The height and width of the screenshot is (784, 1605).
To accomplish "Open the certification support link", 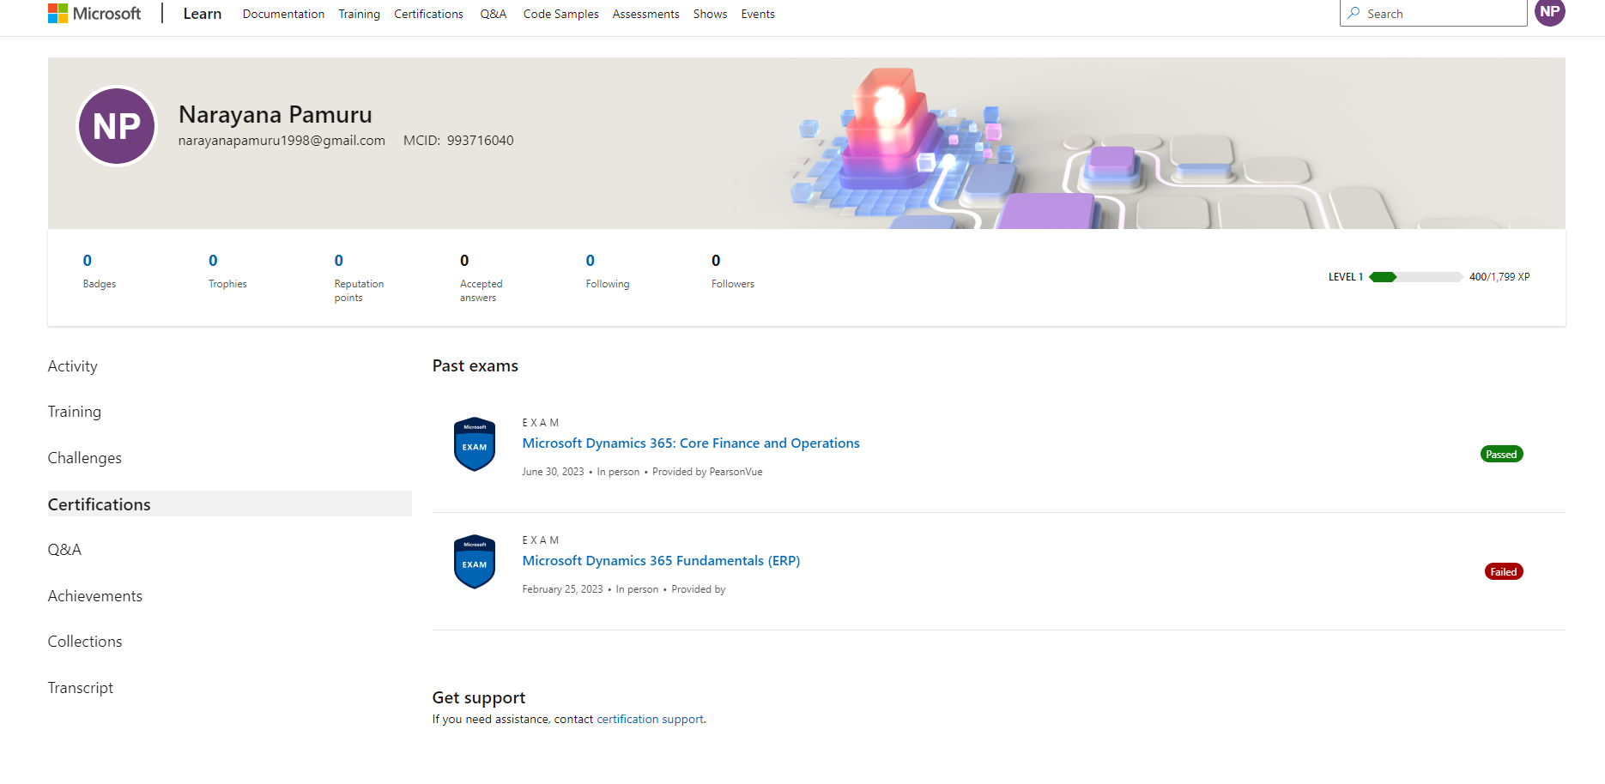I will pyautogui.click(x=649, y=719).
